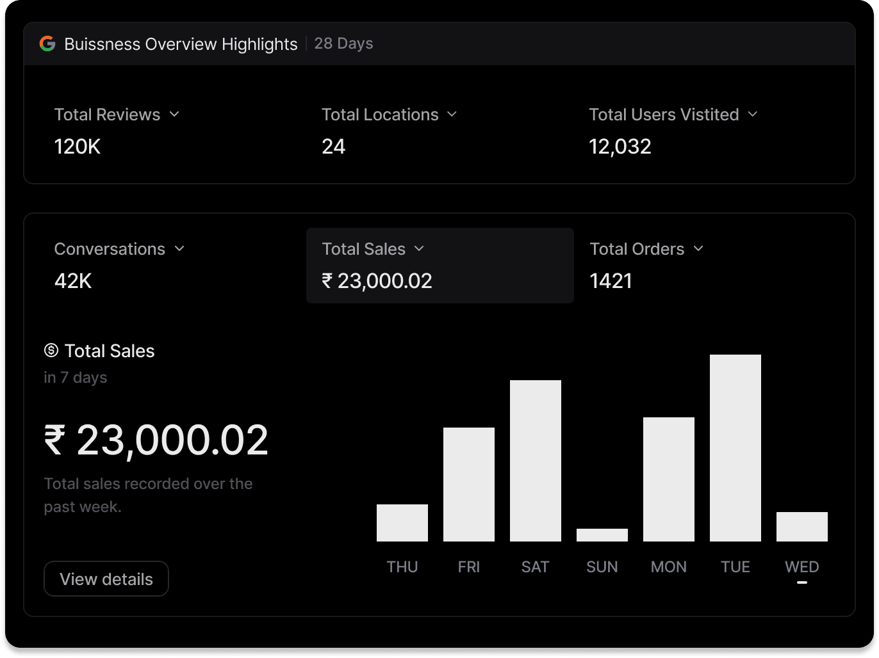
Task: Expand the Total Sales chevron in highlighted card
Action: pos(419,249)
